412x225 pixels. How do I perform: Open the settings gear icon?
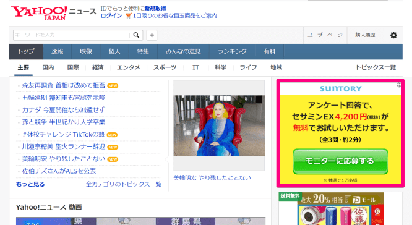pos(393,35)
